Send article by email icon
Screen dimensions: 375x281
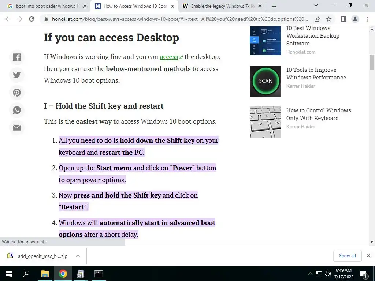click(17, 128)
